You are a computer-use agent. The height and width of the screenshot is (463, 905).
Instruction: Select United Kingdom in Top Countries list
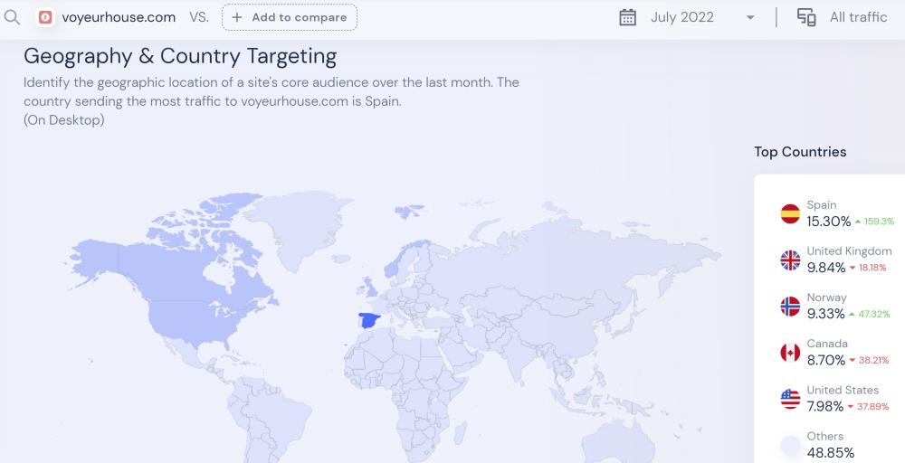pos(849,251)
